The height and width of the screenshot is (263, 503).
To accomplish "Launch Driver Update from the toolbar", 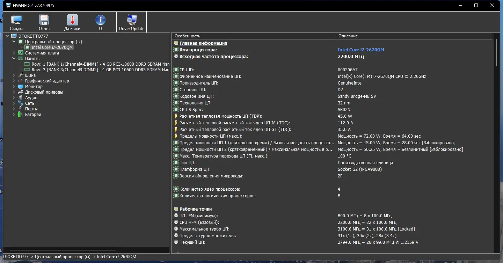I will tap(132, 23).
